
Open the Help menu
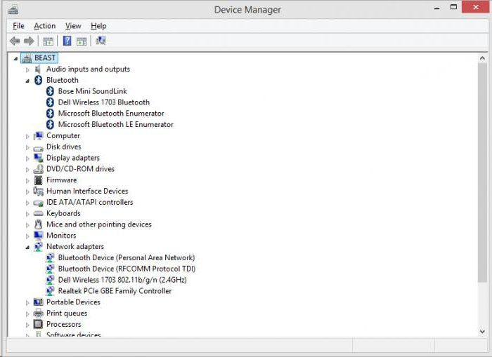[x=98, y=26]
